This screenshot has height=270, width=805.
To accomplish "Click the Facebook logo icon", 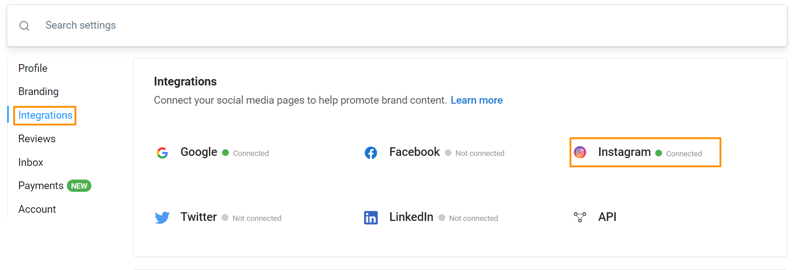I will (371, 153).
